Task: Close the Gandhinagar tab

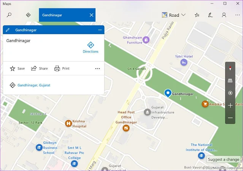Action: tap(91, 15)
